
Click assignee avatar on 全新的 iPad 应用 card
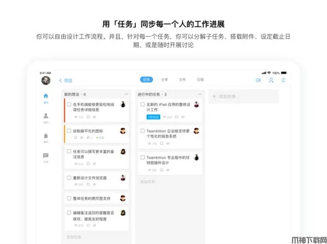[x=196, y=104]
